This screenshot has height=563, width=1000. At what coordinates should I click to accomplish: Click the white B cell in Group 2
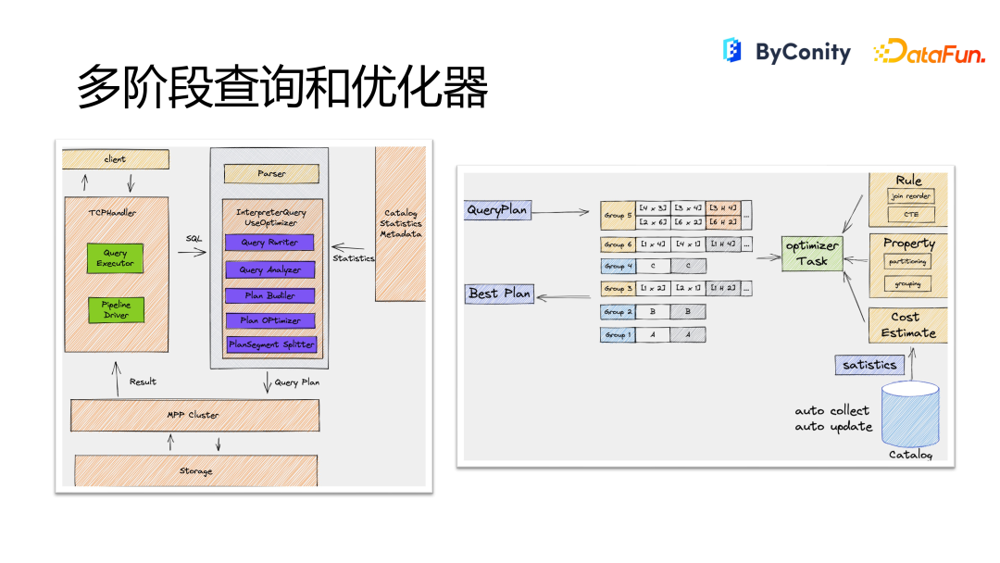point(653,312)
